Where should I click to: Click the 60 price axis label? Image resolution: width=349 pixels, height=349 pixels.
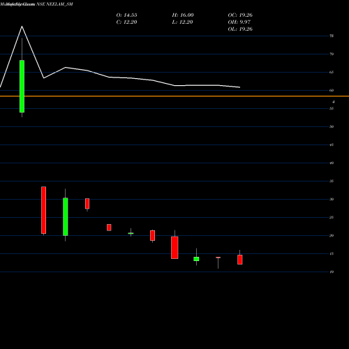(332, 90)
